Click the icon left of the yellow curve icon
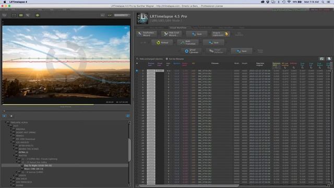Viewport: 334px width, 188px height. pyautogui.click(x=103, y=15)
